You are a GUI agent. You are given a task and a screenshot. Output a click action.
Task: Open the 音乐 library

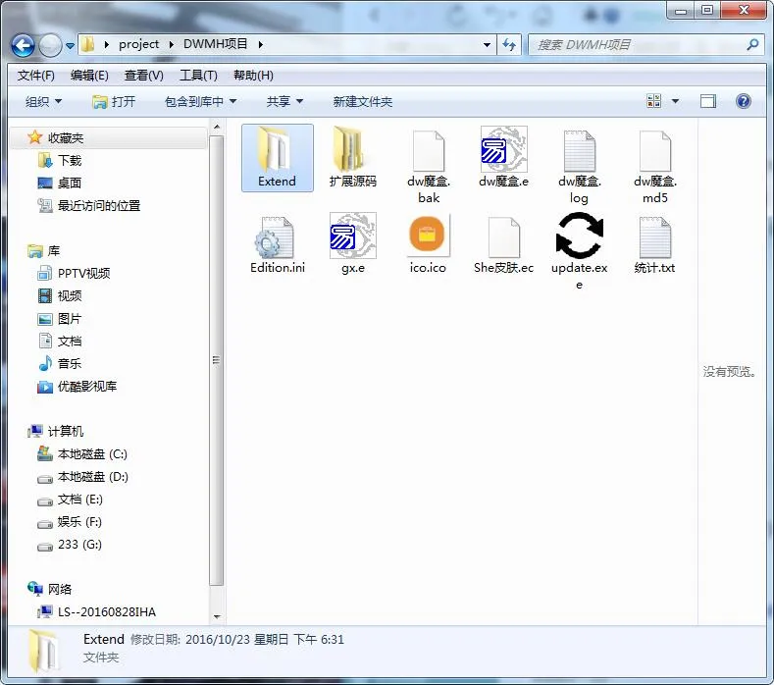coord(59,364)
